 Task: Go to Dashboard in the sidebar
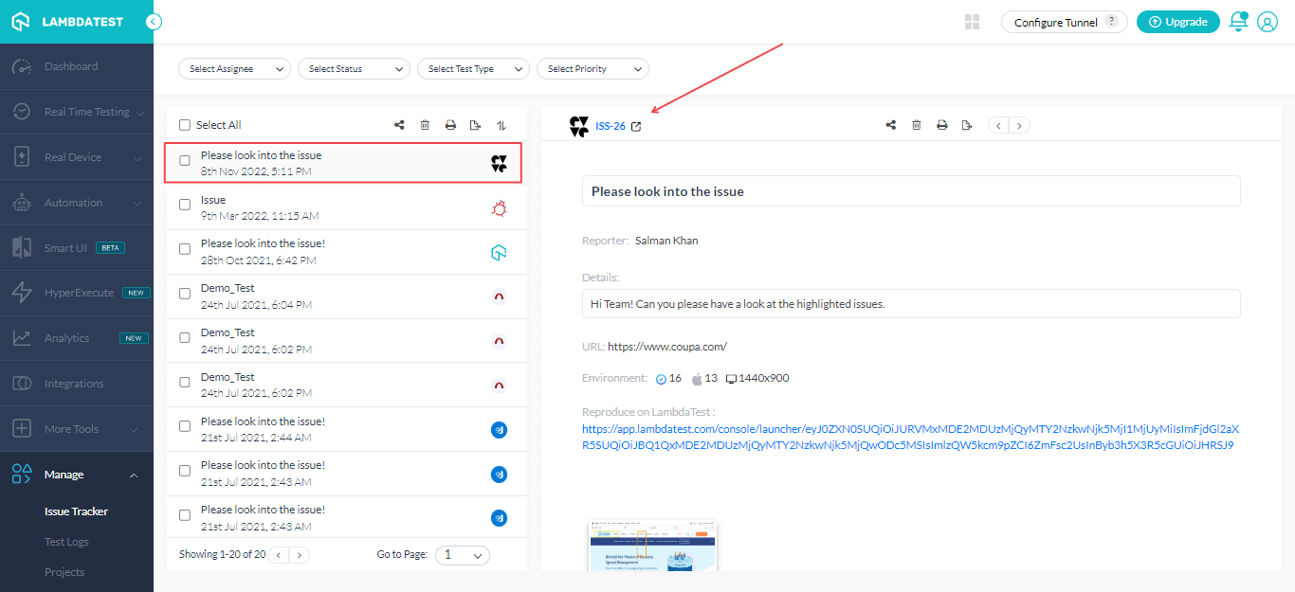point(71,66)
